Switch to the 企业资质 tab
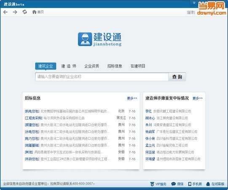The image size is (228, 190). tap(92, 66)
